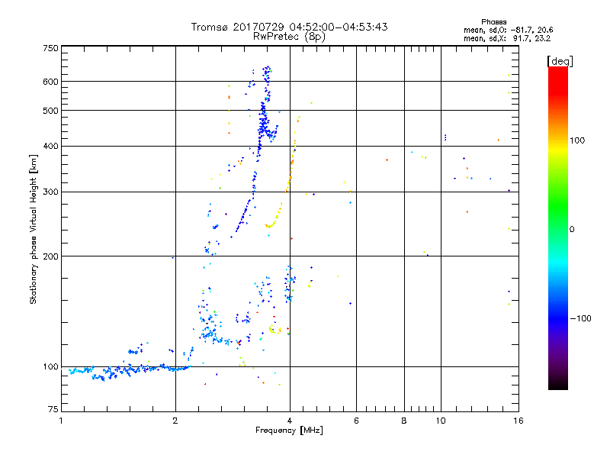The height and width of the screenshot is (458, 610).
Task: Click the y-axis tick label '500'
Action: 50,111
